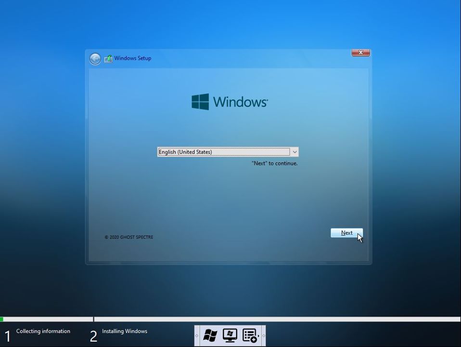Click the Next button
461x347 pixels.
(346, 233)
